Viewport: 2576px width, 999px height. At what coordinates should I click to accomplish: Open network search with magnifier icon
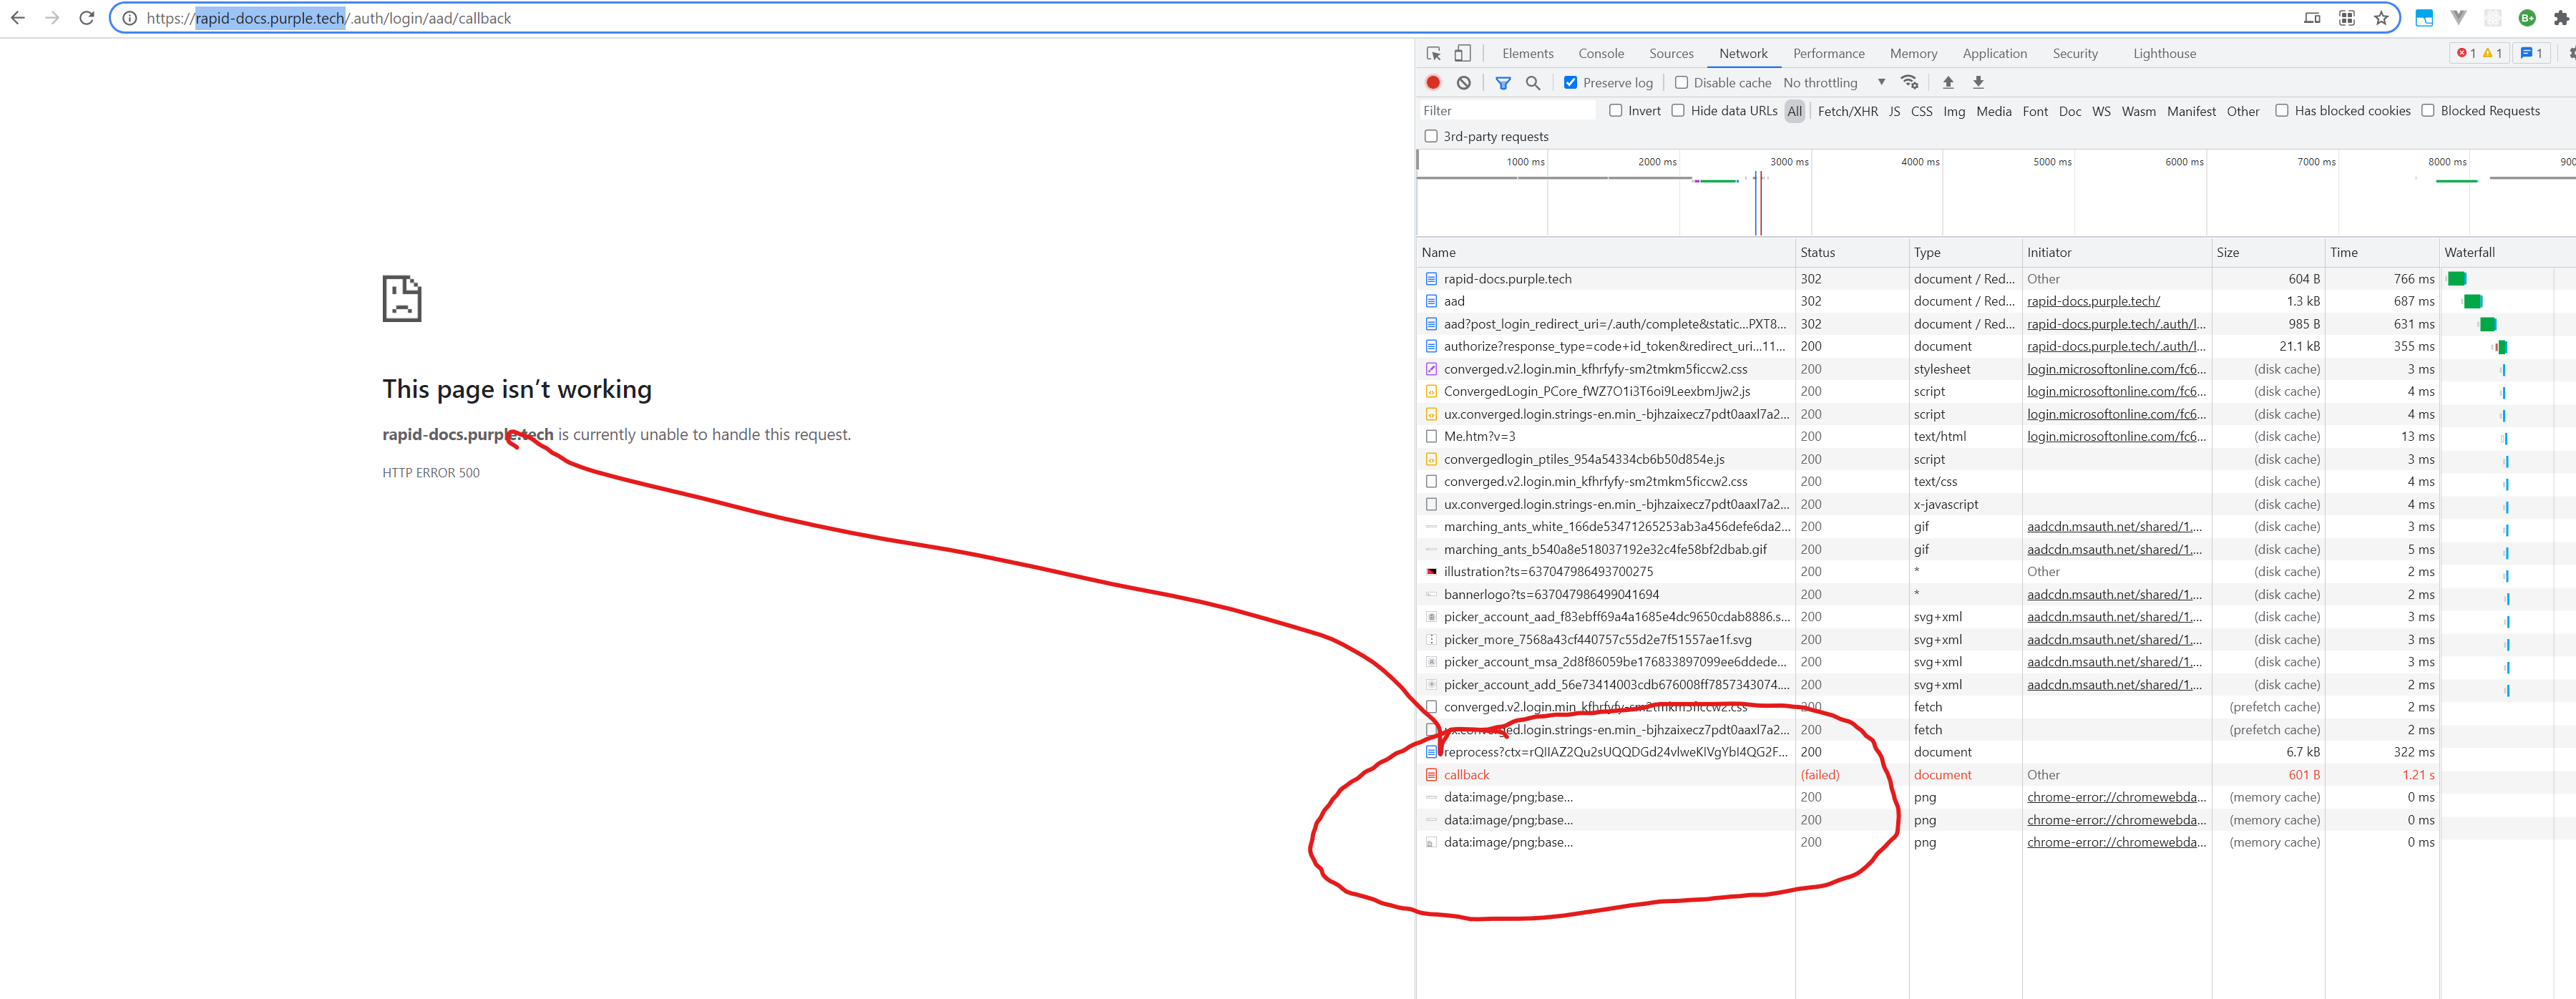pyautogui.click(x=1532, y=83)
